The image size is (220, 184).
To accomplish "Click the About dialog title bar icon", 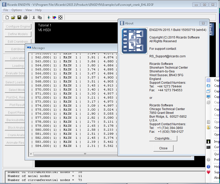I will pos(122,23).
